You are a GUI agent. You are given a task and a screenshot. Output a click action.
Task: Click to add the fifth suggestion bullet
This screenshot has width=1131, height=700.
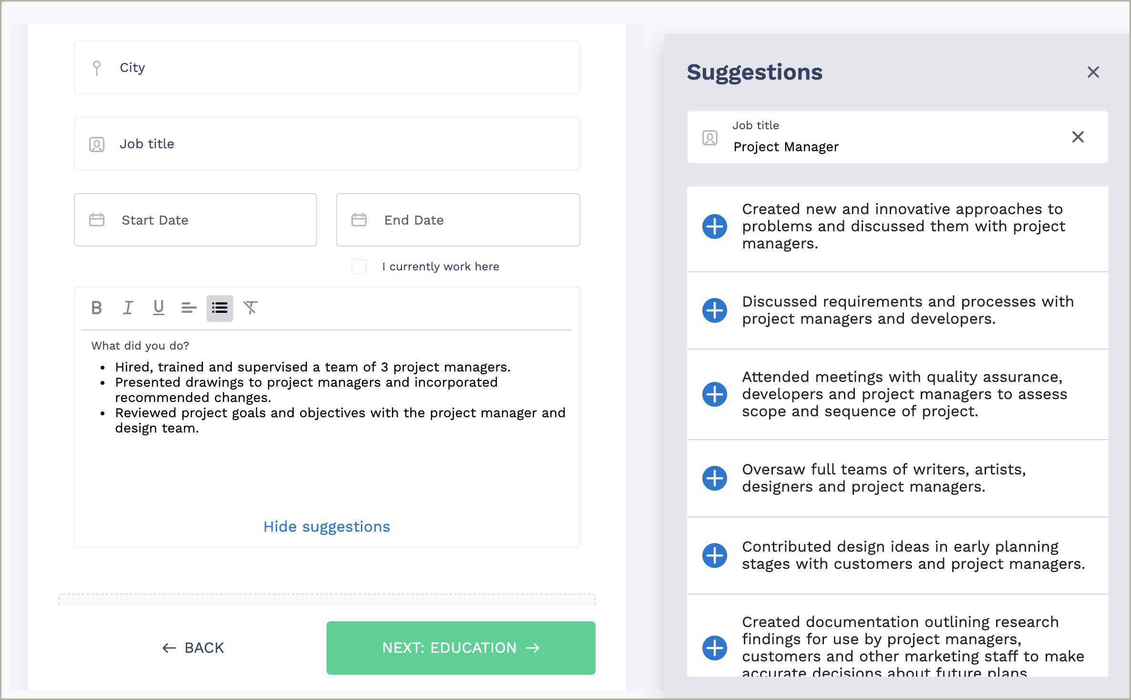[715, 556]
